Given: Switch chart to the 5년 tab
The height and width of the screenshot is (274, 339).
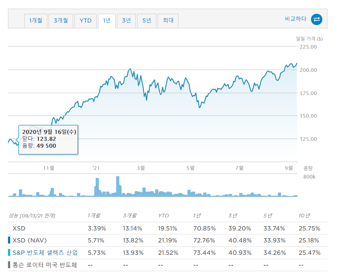Looking at the screenshot, I should pos(146,21).
